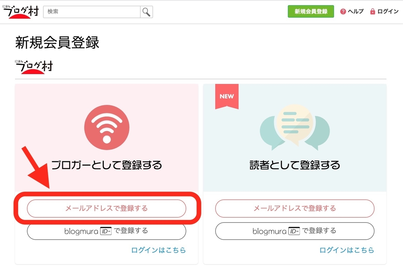Screen dimensions: 403x272
Task: Click blogmura ID で登録する under blogger card
Action: click(x=106, y=231)
